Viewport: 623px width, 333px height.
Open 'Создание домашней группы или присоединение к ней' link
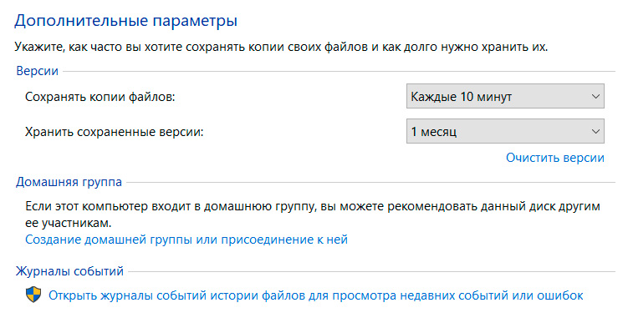[186, 240]
